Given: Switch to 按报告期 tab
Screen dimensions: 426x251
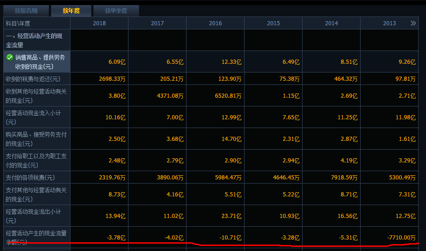Looking at the screenshot, I should pyautogui.click(x=26, y=11).
